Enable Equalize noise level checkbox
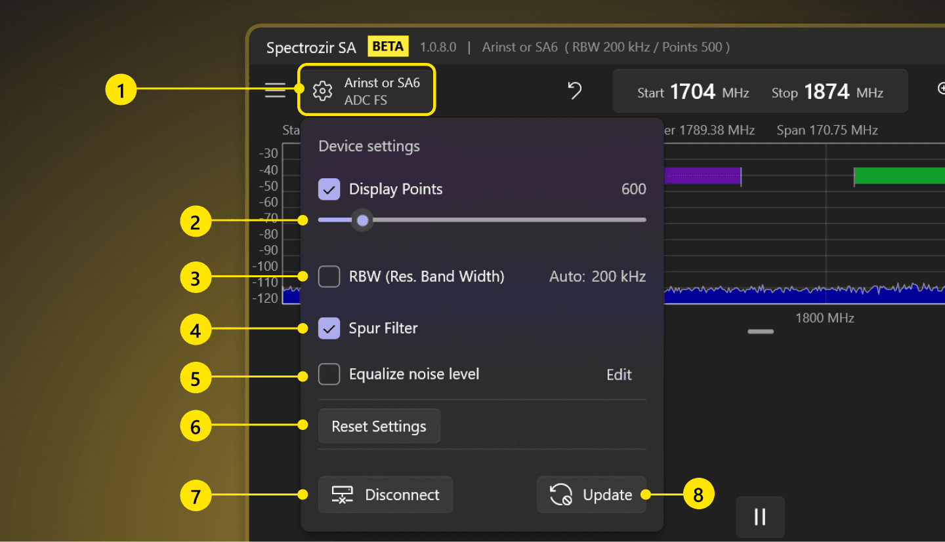 [x=329, y=374]
